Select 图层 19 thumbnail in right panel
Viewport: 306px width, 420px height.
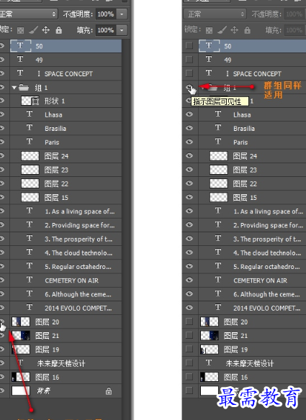click(x=210, y=350)
